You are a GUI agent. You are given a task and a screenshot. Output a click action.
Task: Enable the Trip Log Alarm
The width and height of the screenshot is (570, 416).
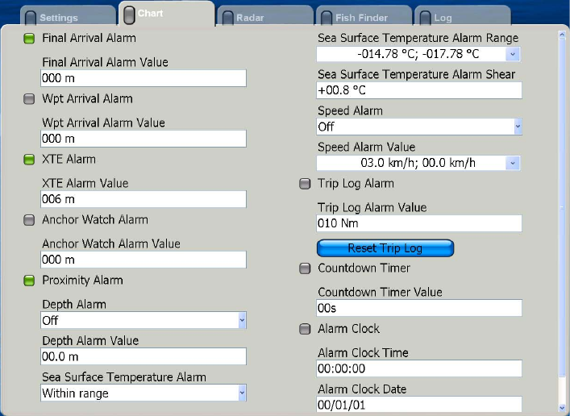tap(305, 184)
